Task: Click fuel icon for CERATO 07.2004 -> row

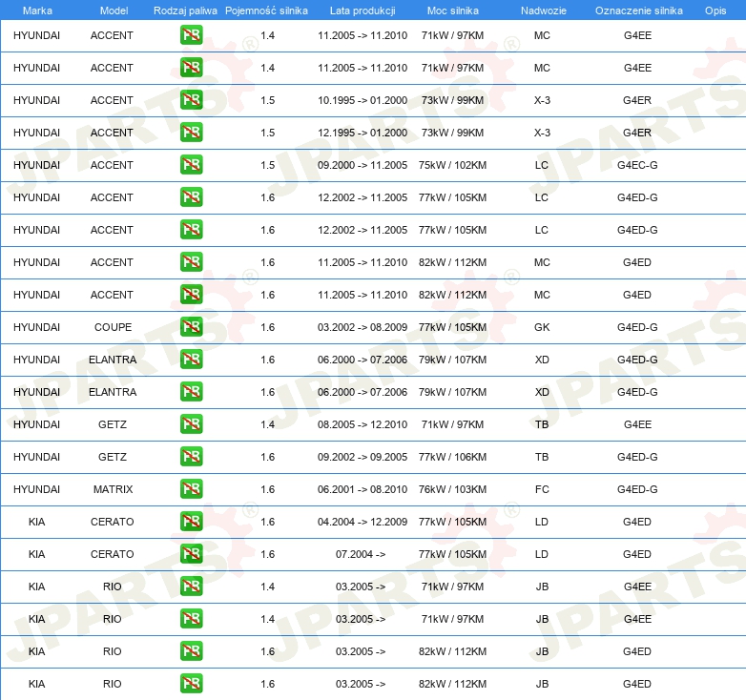Action: click(191, 553)
